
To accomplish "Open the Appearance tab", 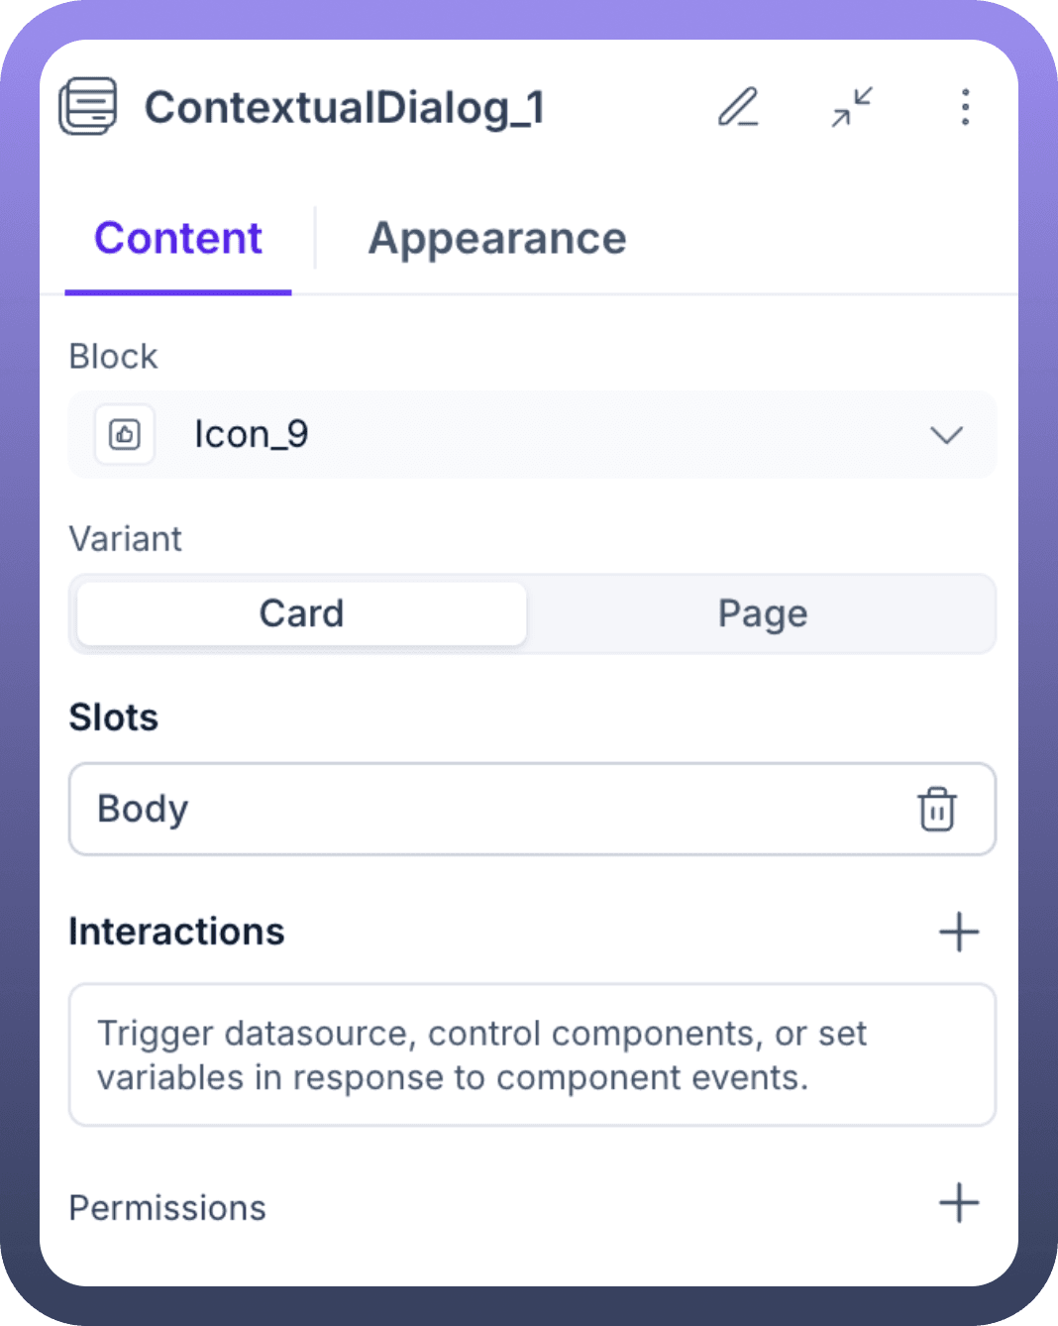I will coord(497,239).
